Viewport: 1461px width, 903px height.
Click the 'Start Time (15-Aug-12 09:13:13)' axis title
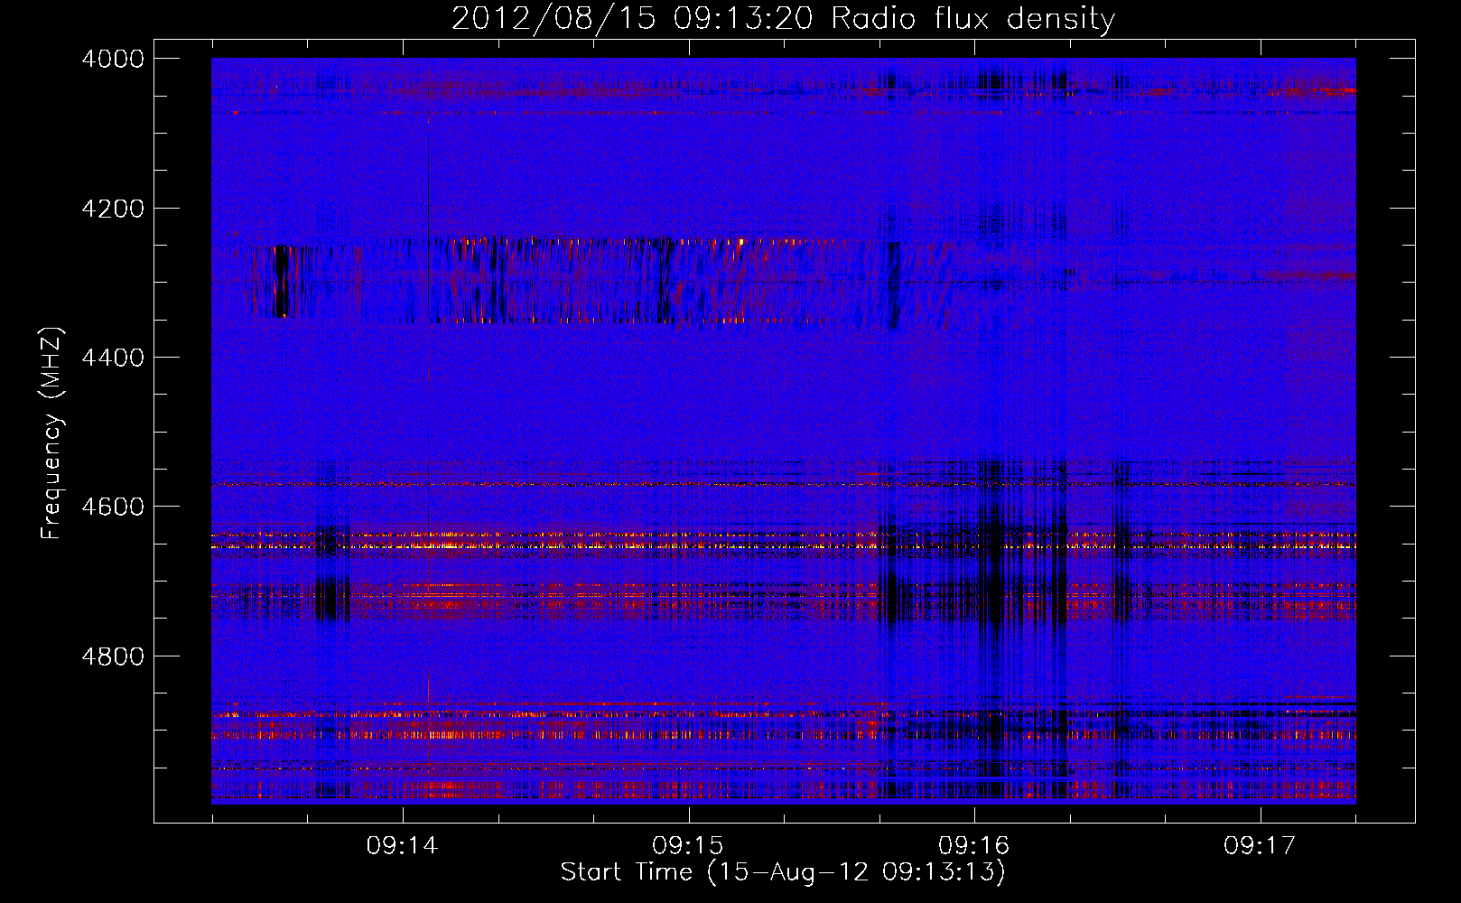point(783,872)
